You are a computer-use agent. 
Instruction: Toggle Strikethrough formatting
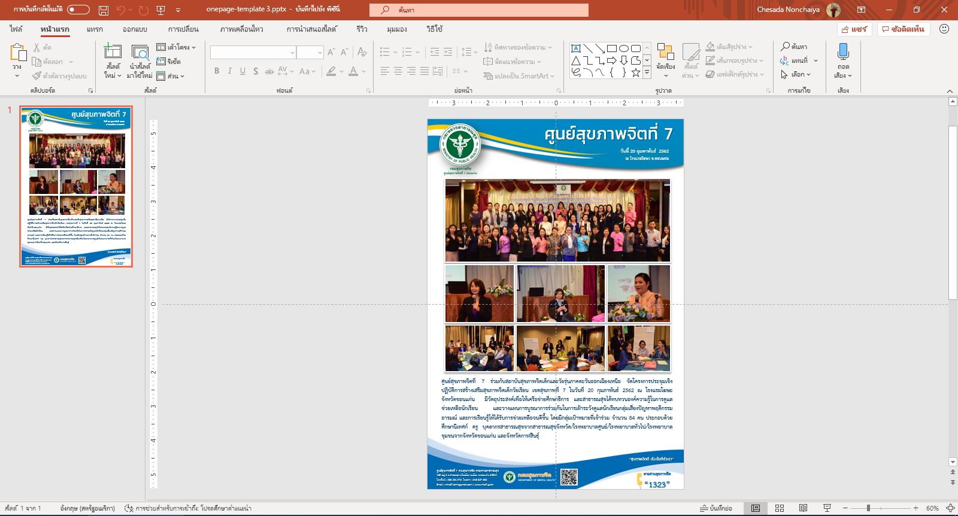tap(269, 71)
